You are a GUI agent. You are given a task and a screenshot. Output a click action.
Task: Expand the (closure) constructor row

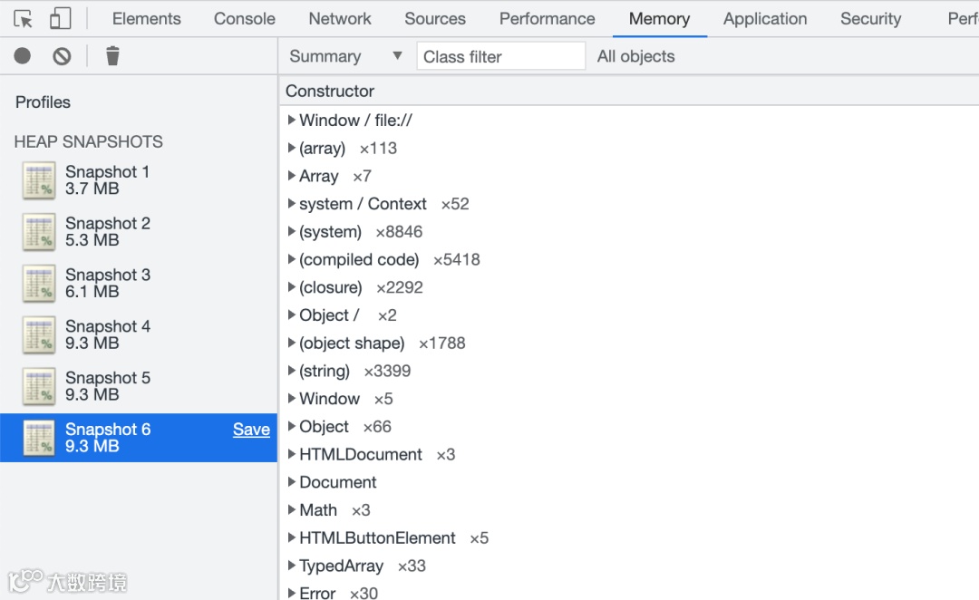pos(292,287)
